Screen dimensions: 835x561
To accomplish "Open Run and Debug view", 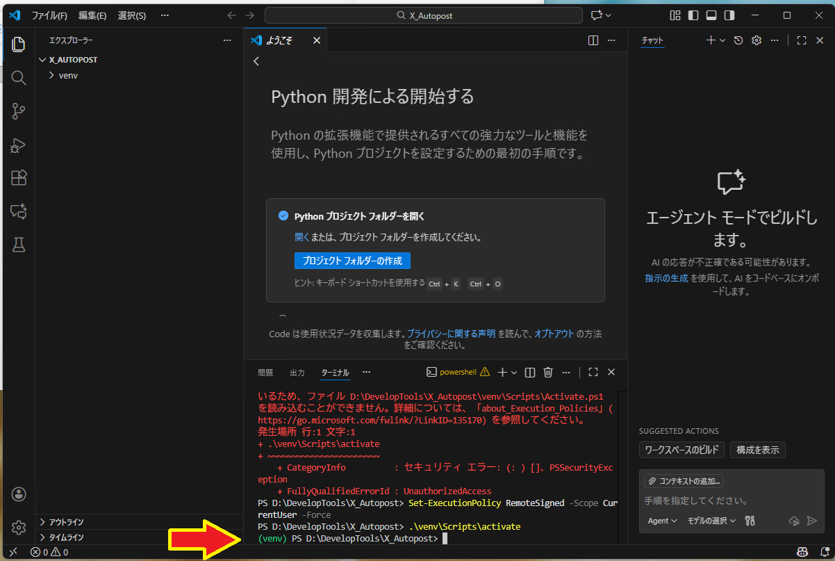I will (19, 145).
